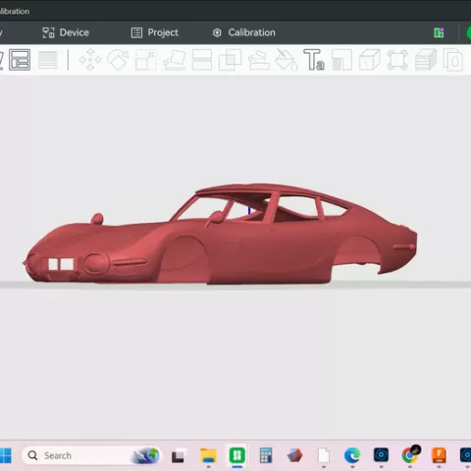Select the Move tool in the toolbar
The width and height of the screenshot is (471, 471).
coord(90,60)
